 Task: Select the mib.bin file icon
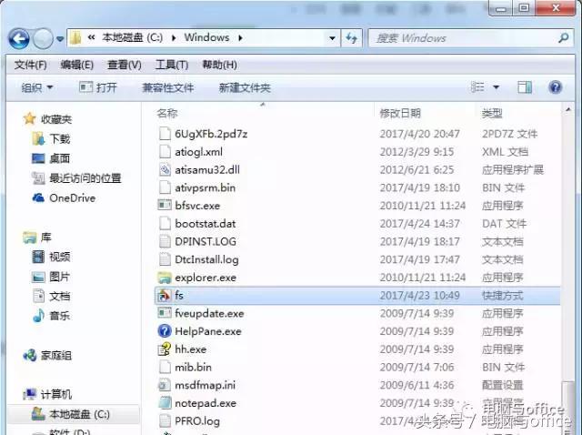165,367
